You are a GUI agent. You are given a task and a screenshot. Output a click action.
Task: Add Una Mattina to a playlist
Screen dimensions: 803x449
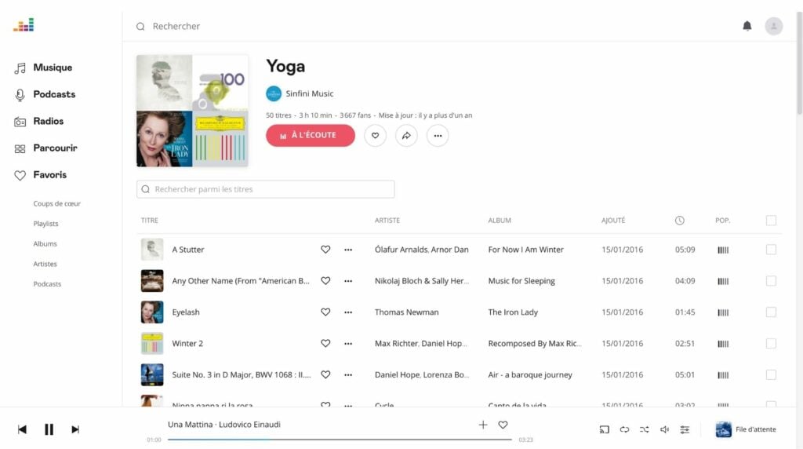point(483,425)
